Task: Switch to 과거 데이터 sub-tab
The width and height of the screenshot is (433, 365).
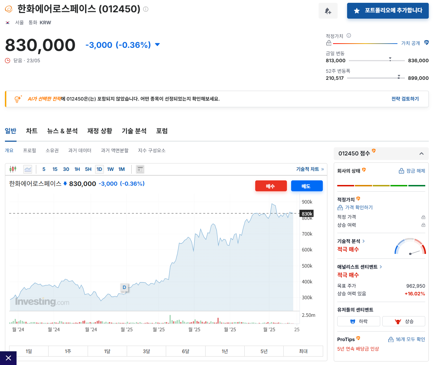Action: 80,151
